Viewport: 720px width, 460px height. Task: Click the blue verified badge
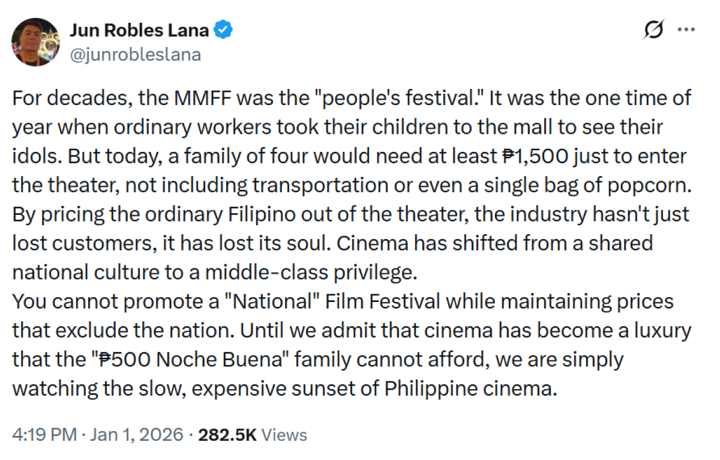(224, 28)
